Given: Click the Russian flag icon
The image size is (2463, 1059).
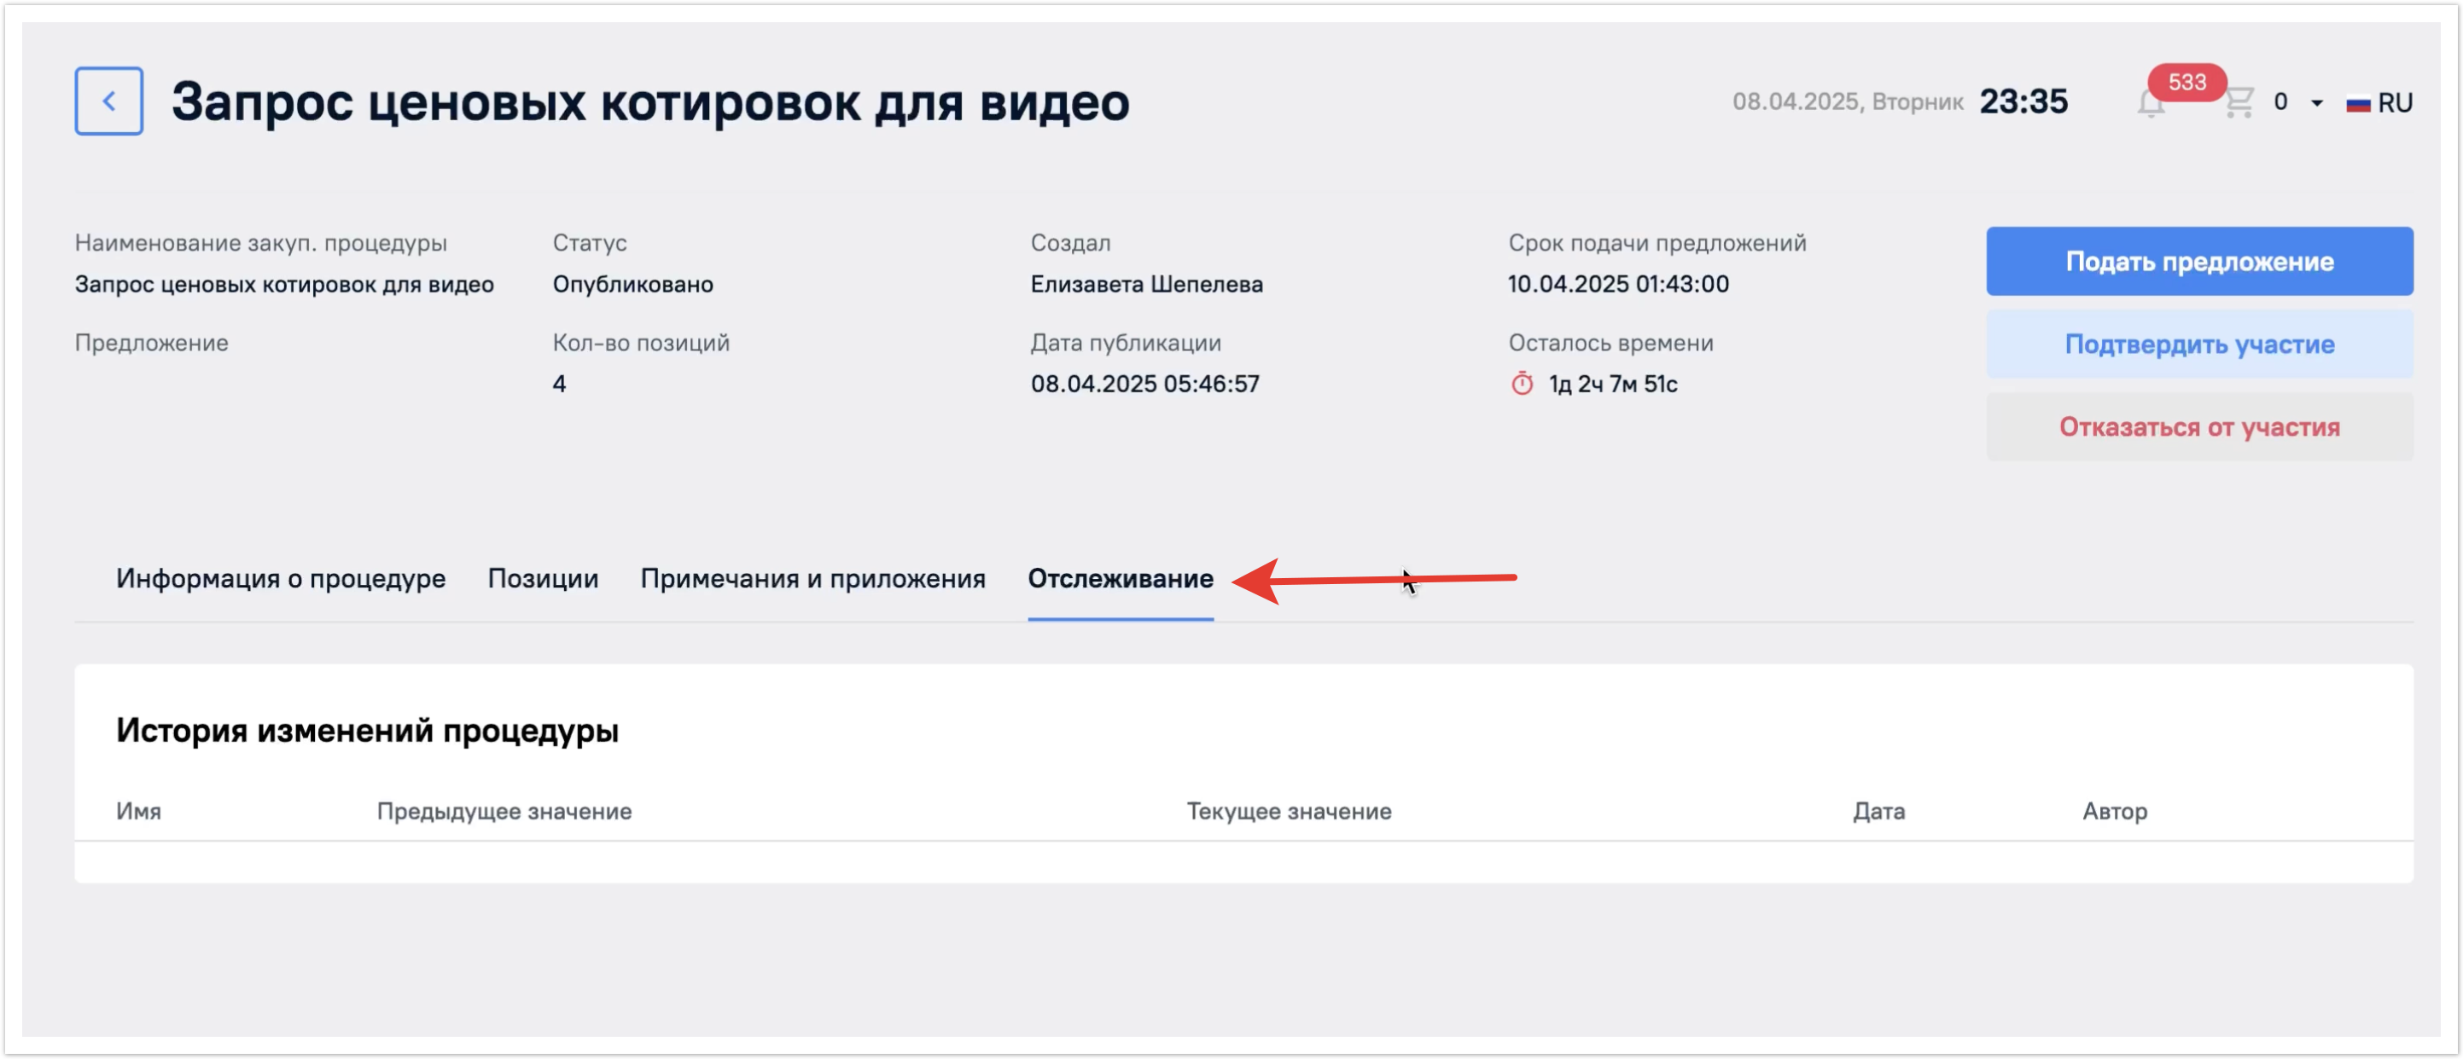Looking at the screenshot, I should (x=2358, y=103).
